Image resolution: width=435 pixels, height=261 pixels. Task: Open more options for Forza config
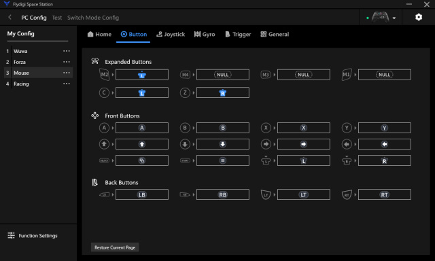[67, 62]
